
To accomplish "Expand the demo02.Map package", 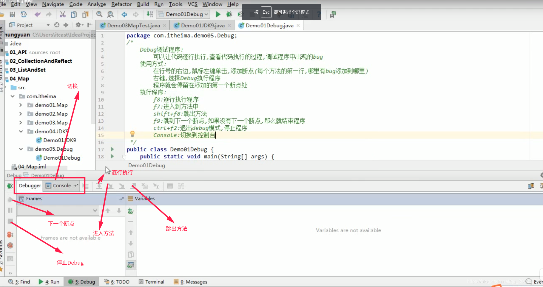I will point(21,114).
